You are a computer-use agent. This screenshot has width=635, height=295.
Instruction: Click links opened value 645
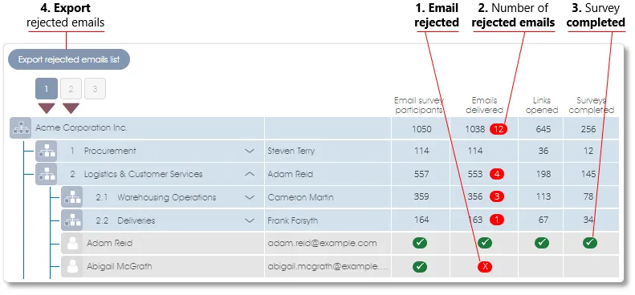click(543, 129)
